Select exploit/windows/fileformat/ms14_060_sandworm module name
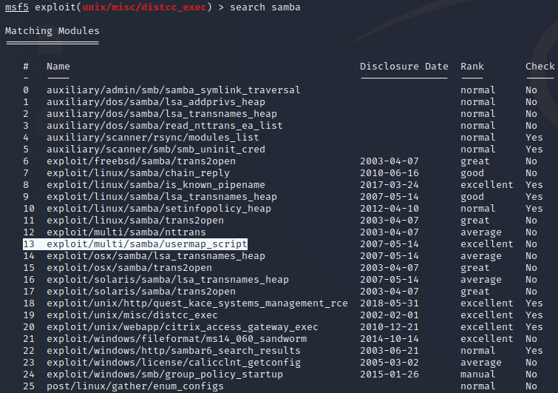This screenshot has height=393, width=558. coord(177,339)
